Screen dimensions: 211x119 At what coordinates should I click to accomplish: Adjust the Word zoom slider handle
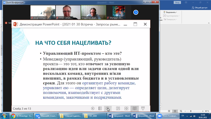(x=191, y=111)
